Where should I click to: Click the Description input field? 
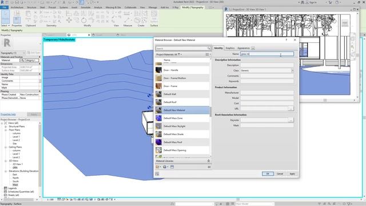[x=267, y=65]
